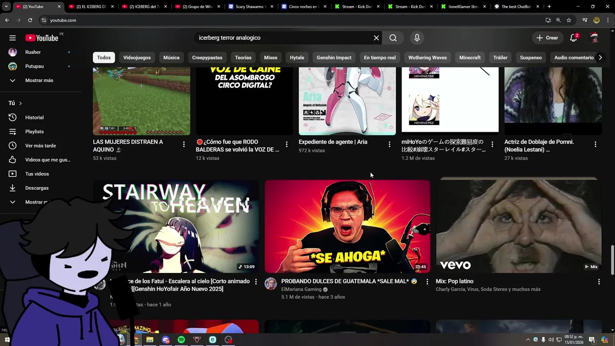615x346 pixels.
Task: Open a new browser tab
Action: (549, 7)
